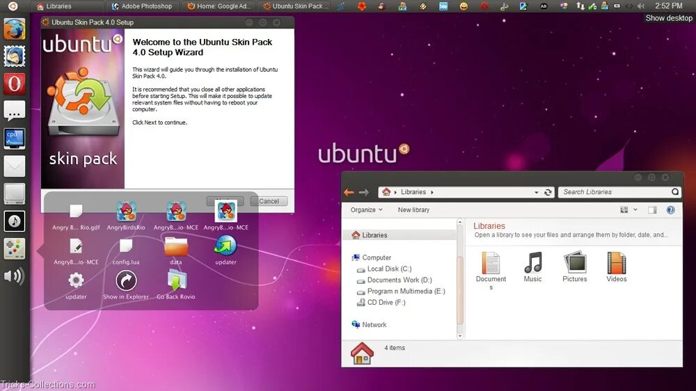Screen dimensions: 696x391
Task: Switch to Libraries taskbar item
Action: pyautogui.click(x=65, y=6)
